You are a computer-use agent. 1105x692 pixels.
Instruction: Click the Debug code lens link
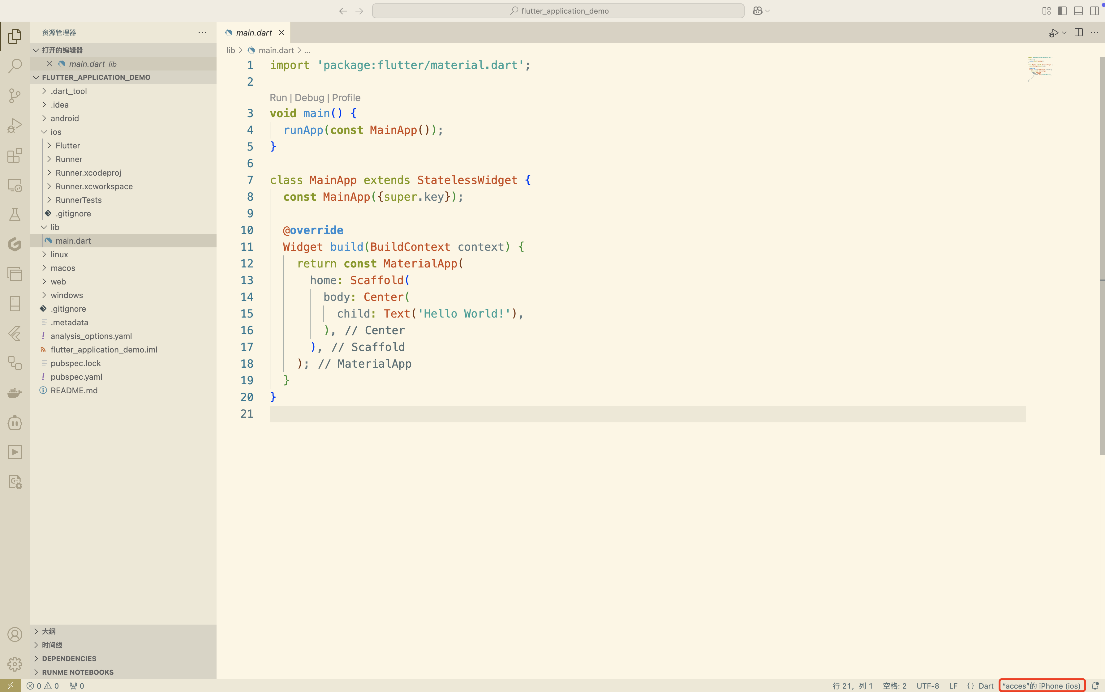pos(309,97)
